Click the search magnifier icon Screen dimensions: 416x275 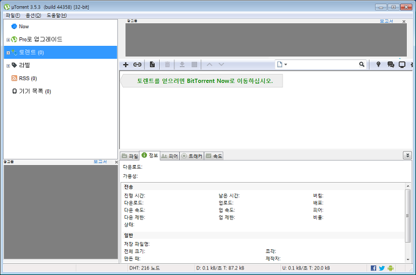362,64
